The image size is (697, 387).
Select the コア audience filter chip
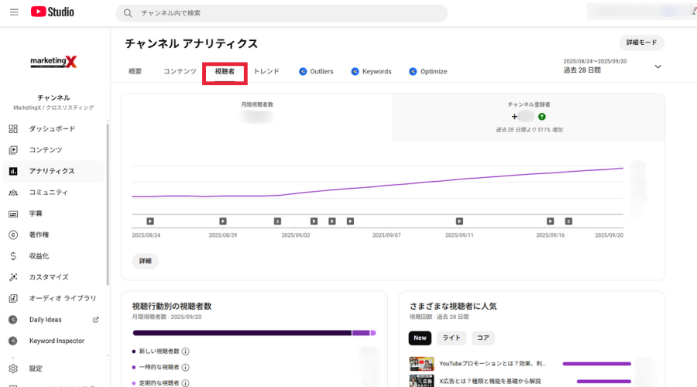tap(482, 338)
